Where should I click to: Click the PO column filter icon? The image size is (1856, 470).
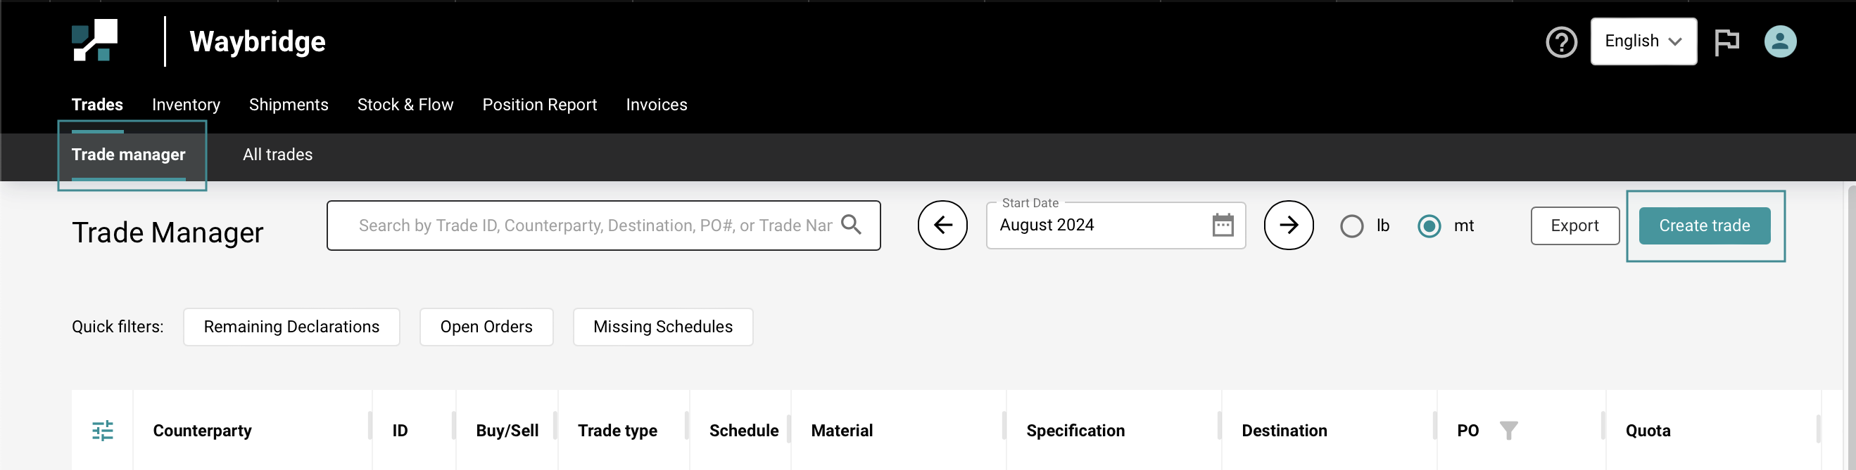coord(1508,431)
